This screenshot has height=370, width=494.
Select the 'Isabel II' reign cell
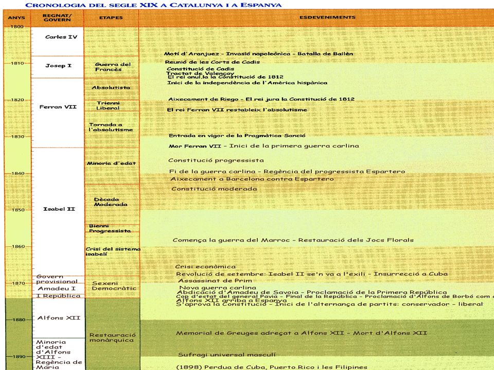[x=57, y=211]
